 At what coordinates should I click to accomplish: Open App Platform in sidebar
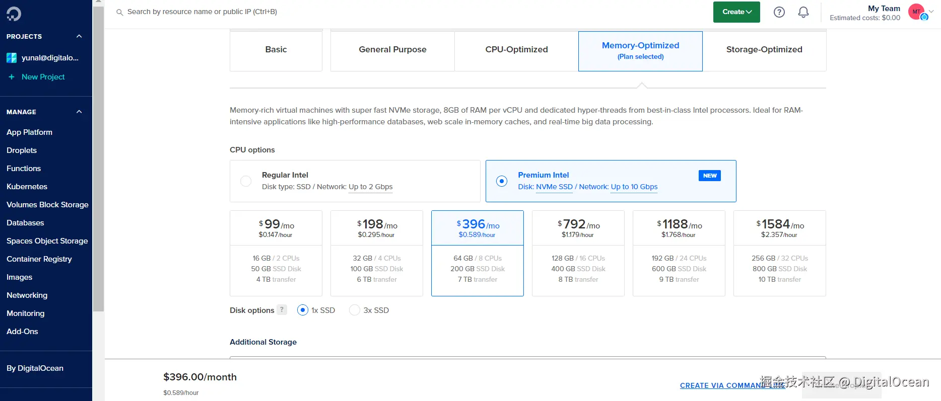pos(29,132)
